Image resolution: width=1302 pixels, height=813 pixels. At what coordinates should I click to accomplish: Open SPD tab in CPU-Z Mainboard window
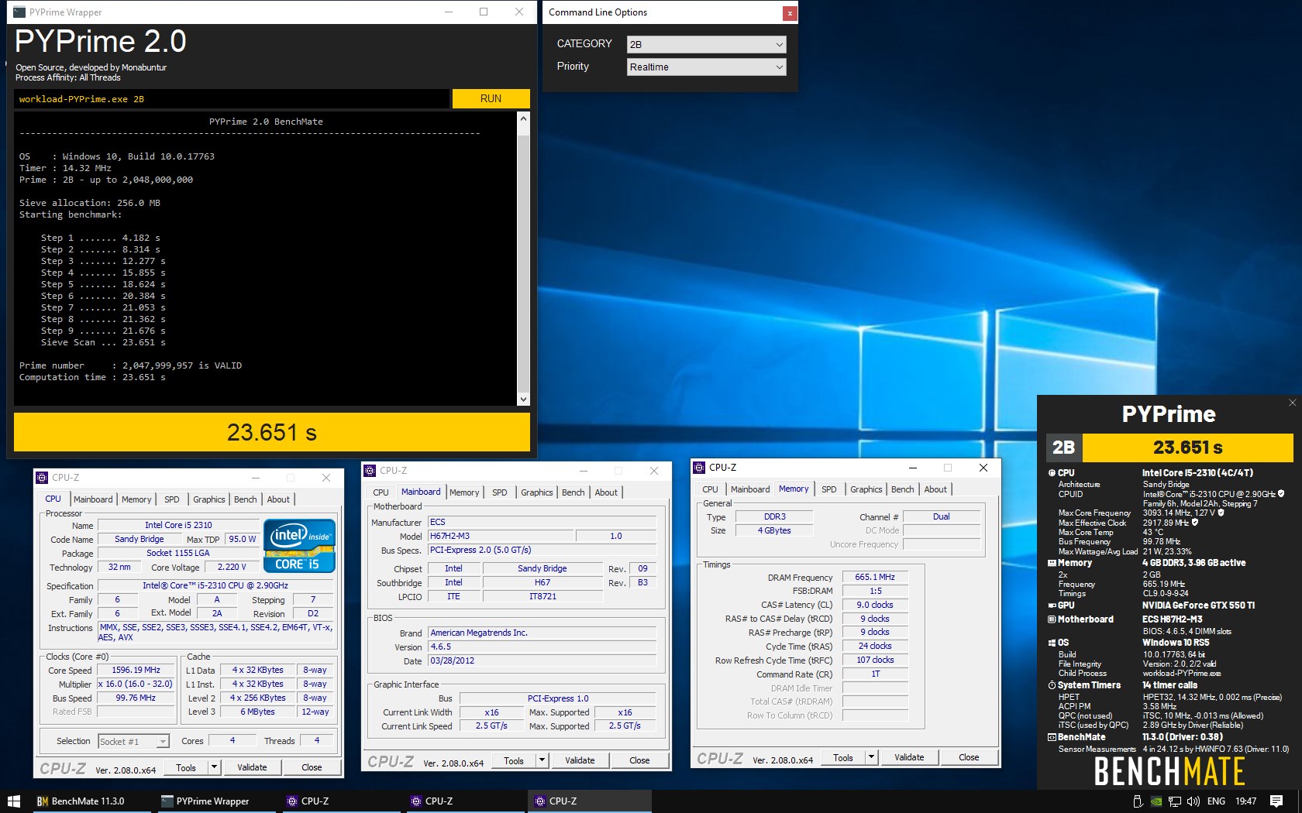pos(500,492)
